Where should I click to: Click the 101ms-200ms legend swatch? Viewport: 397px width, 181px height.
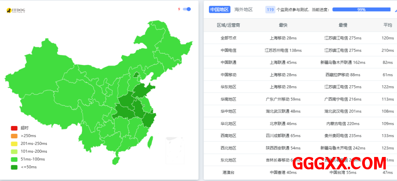pos(14,151)
